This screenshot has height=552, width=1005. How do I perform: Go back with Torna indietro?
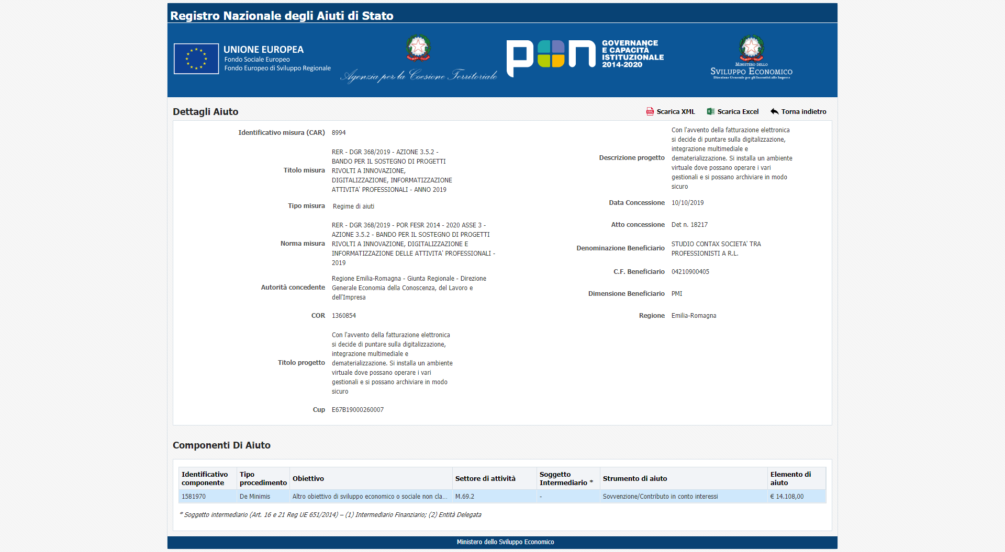click(803, 112)
